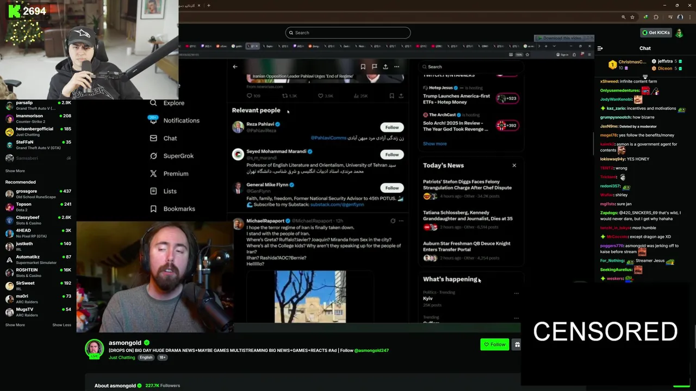
Task: Open the post header three-dot menu
Action: tap(396, 67)
